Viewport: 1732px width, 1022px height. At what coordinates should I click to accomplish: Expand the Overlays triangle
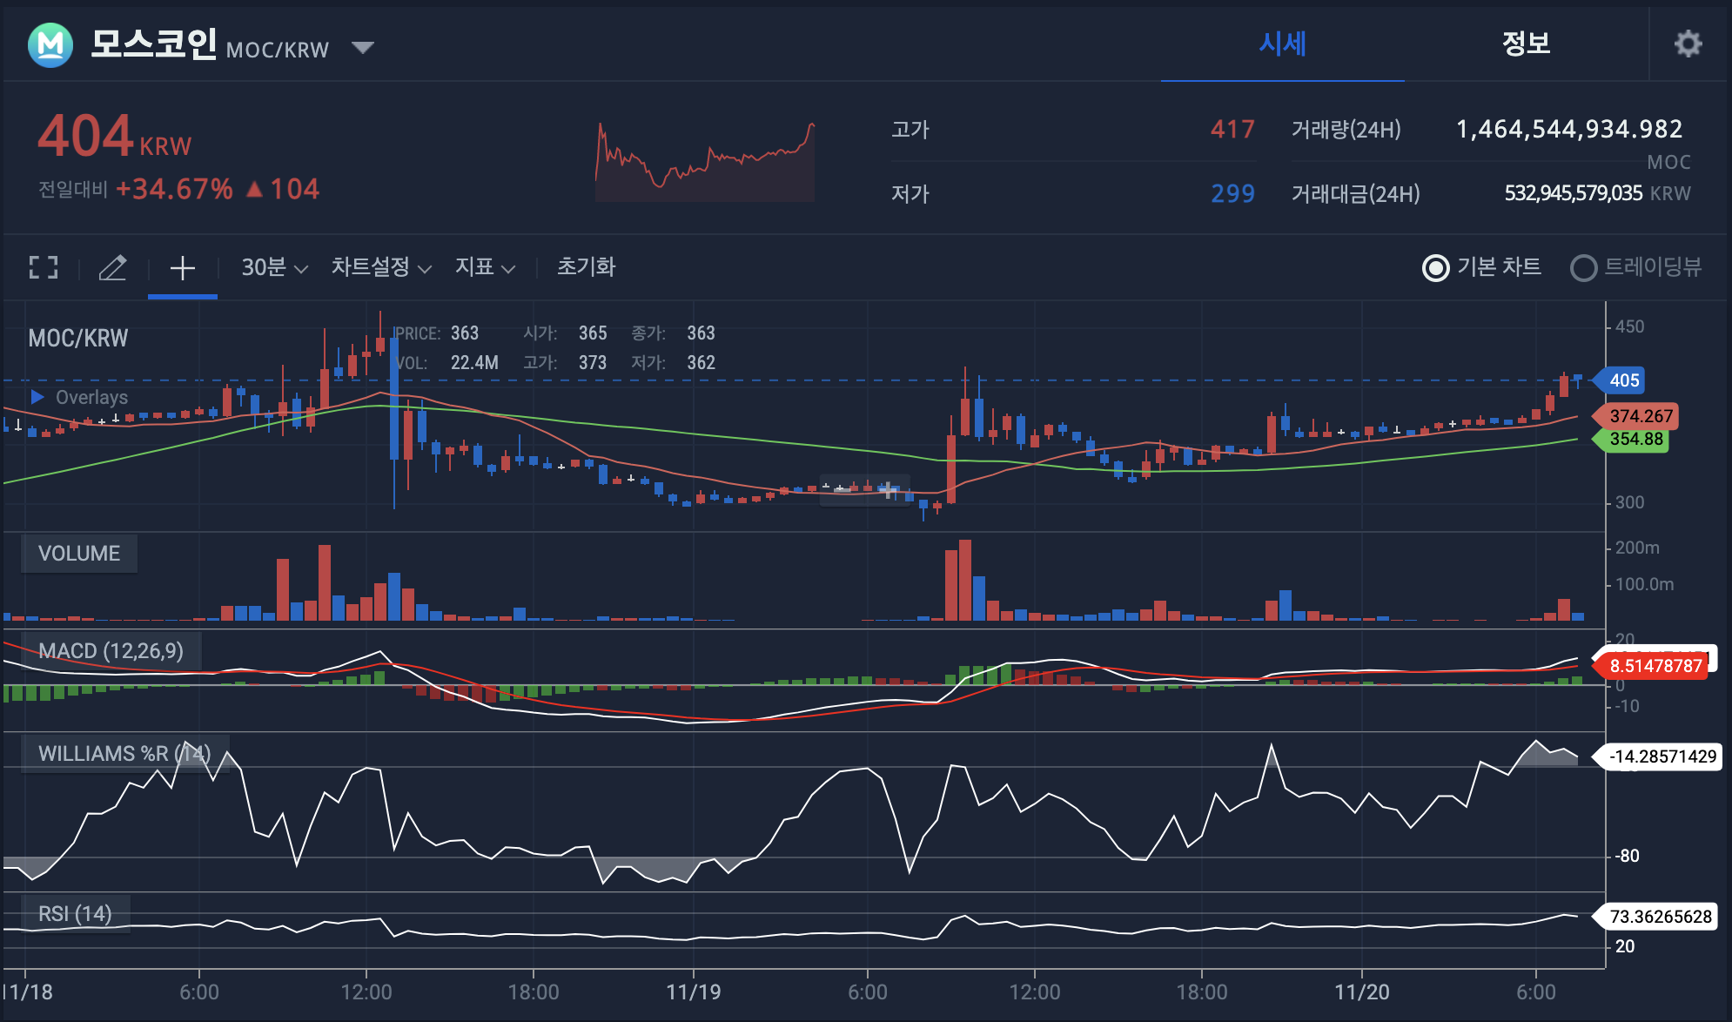click(x=37, y=397)
